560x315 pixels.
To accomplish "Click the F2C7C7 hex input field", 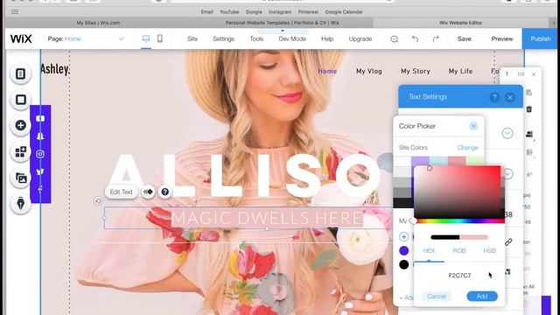I will (459, 276).
